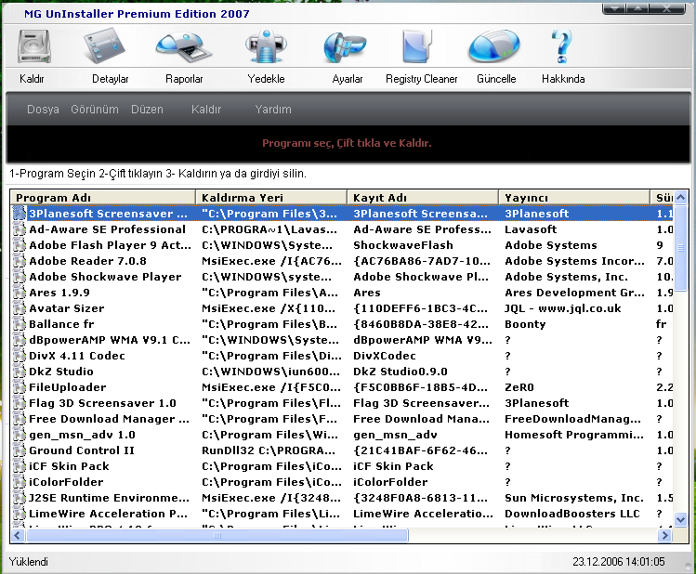Open the Yardım menu
This screenshot has height=574, width=696.
pos(273,109)
